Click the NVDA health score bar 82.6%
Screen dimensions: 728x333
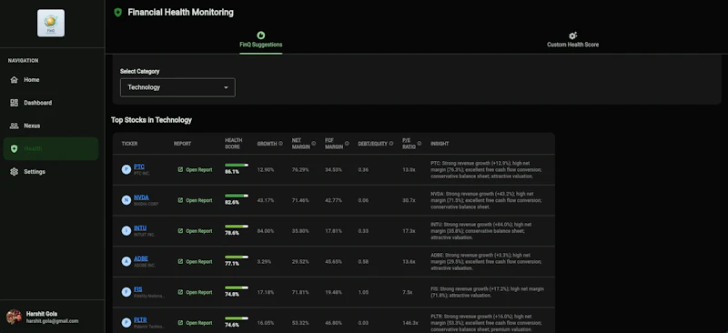coord(237,196)
